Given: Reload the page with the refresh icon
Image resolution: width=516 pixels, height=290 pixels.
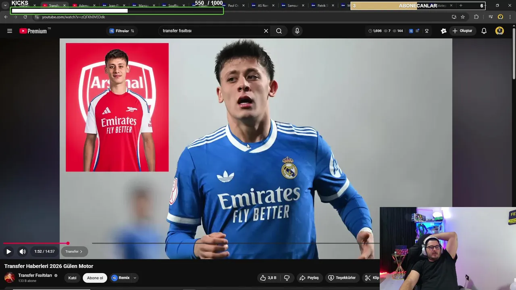Looking at the screenshot, I should (25, 17).
